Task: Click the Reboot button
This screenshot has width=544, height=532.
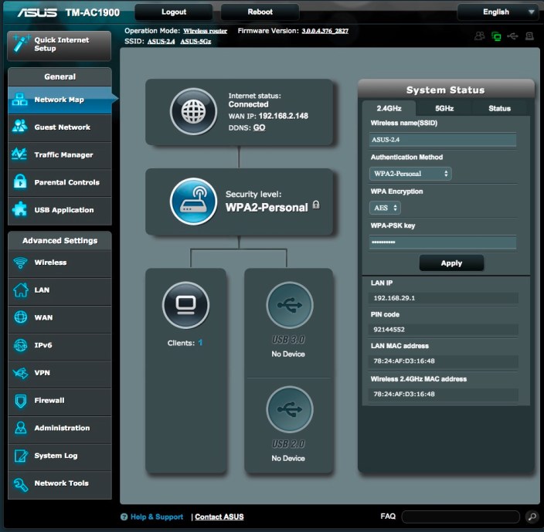Action: click(260, 12)
